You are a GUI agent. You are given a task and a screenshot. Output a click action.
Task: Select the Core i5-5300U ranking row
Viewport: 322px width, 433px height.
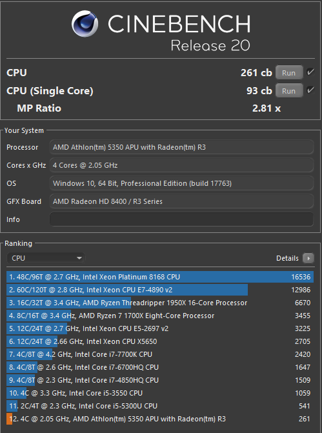click(x=160, y=406)
